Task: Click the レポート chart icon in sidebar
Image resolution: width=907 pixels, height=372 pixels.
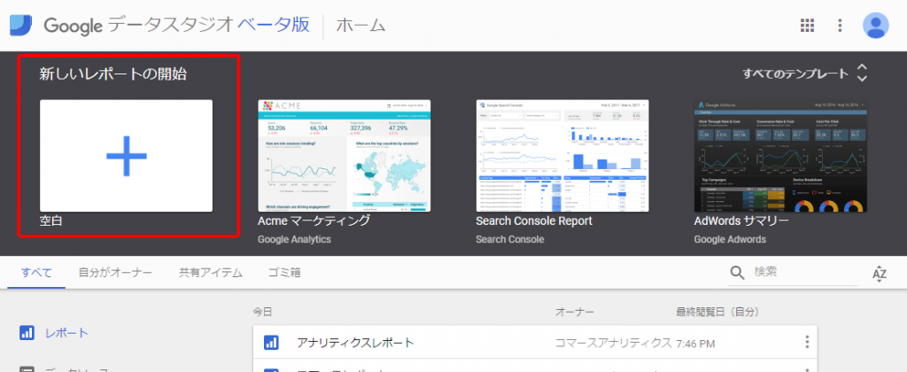Action: [x=27, y=333]
